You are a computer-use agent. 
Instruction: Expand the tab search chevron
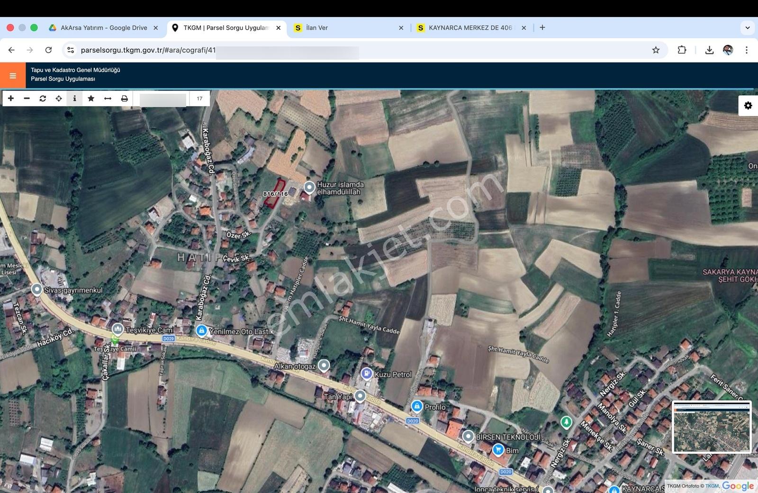pos(748,27)
